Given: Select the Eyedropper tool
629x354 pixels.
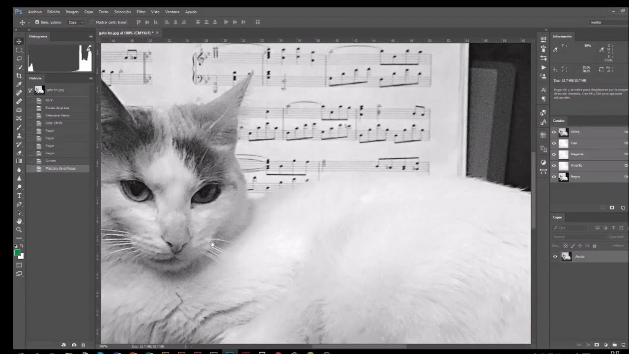Looking at the screenshot, I should tap(19, 84).
